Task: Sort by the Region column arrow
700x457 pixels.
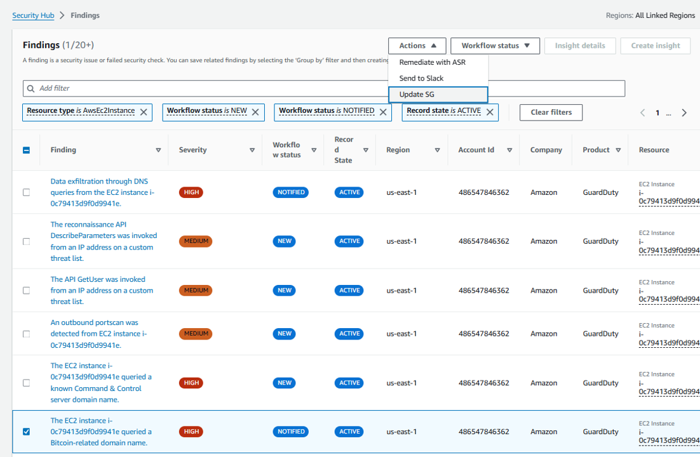Action: (x=438, y=150)
